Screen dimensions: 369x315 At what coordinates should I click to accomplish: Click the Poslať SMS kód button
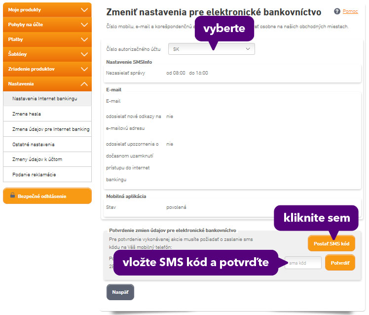coord(332,243)
